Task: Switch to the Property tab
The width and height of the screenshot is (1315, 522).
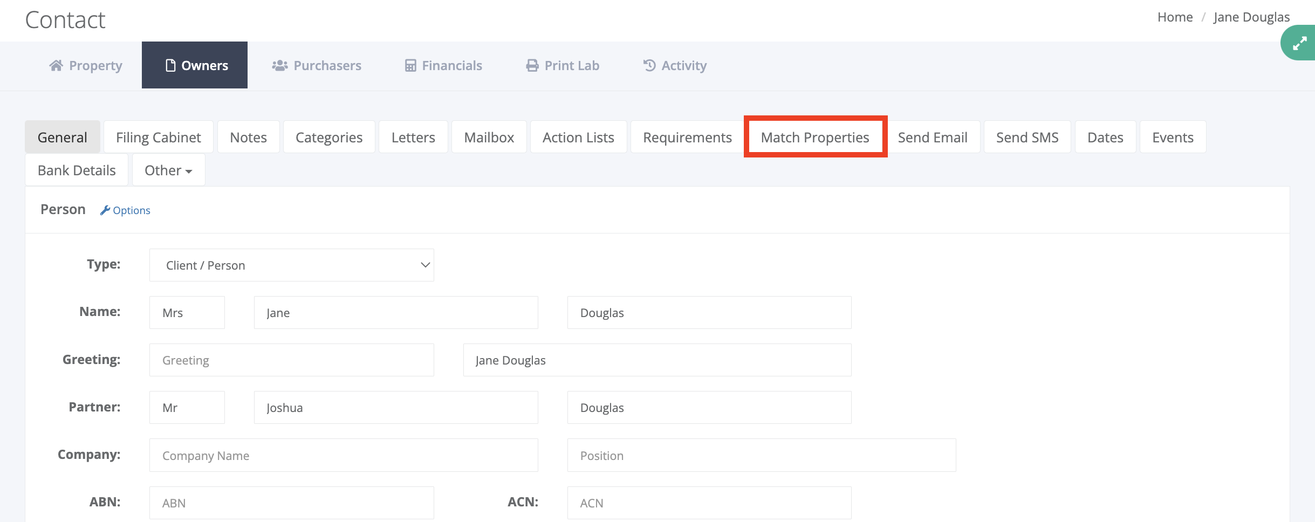Action: point(86,65)
